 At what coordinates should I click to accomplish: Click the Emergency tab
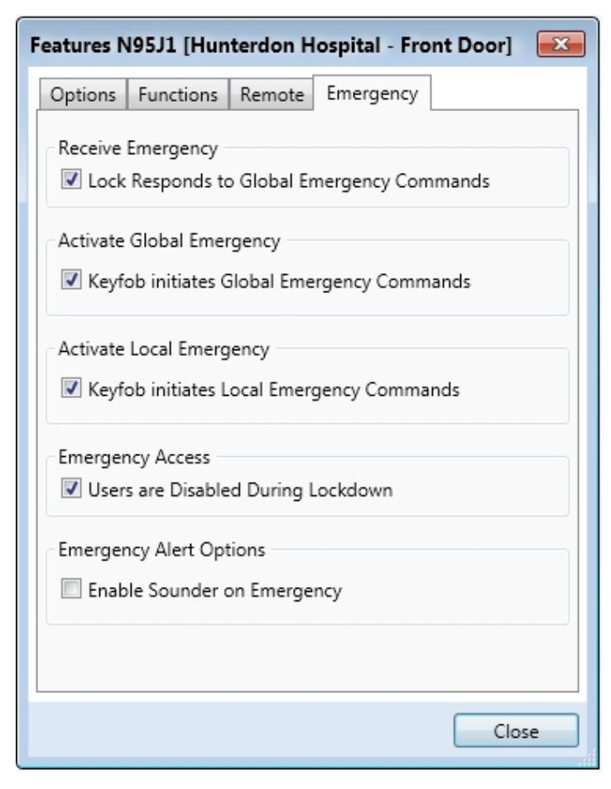(x=372, y=93)
